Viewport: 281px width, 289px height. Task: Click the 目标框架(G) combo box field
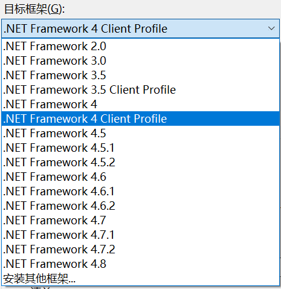coord(140,28)
